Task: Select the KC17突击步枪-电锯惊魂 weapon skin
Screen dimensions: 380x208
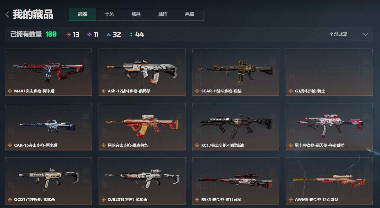Action: [236, 126]
